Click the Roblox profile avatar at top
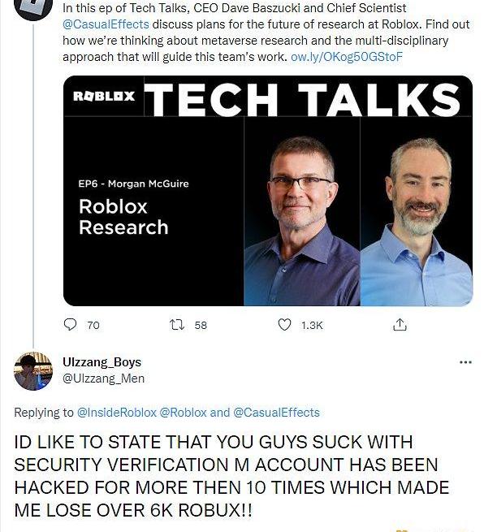The image size is (484, 532). (x=33, y=6)
